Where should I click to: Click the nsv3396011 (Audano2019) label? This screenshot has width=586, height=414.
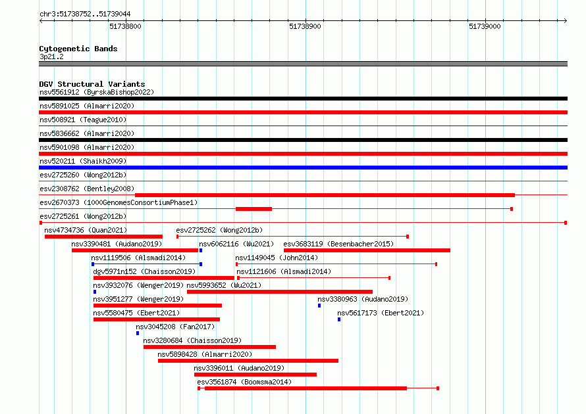(239, 368)
